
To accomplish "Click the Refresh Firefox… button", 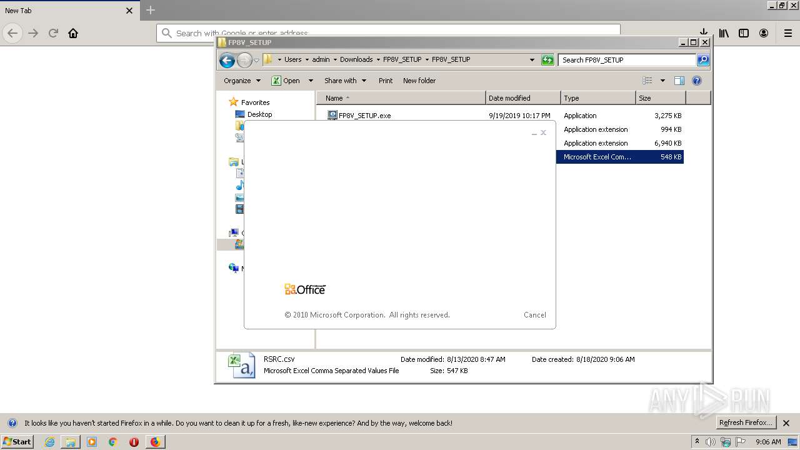I will [746, 422].
